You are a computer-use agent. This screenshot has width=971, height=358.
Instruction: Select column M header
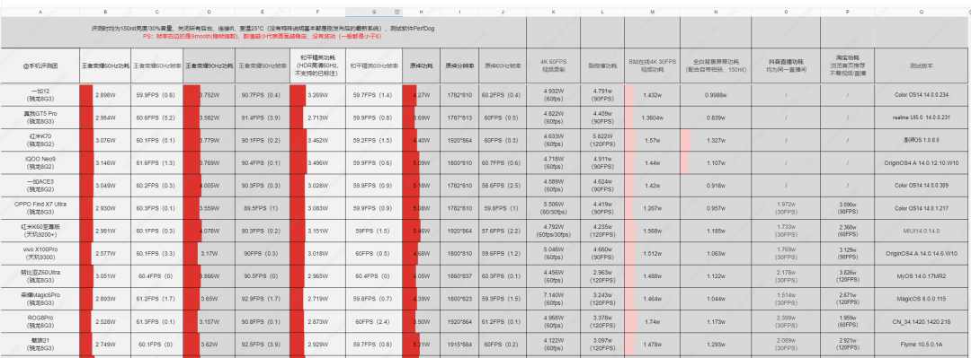pyautogui.click(x=652, y=12)
